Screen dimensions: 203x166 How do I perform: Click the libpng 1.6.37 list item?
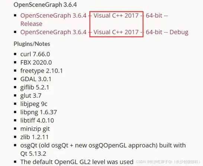click(39, 112)
